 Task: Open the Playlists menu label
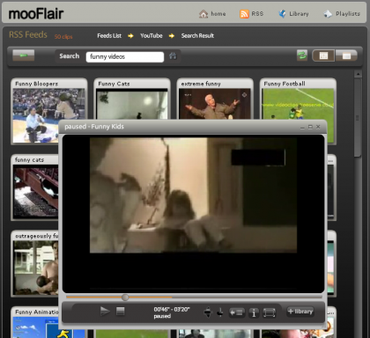[348, 14]
